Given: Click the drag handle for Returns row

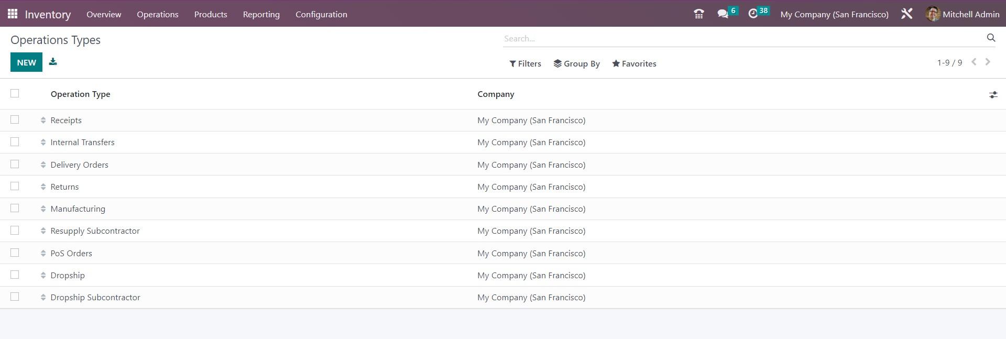Looking at the screenshot, I should 43,187.
